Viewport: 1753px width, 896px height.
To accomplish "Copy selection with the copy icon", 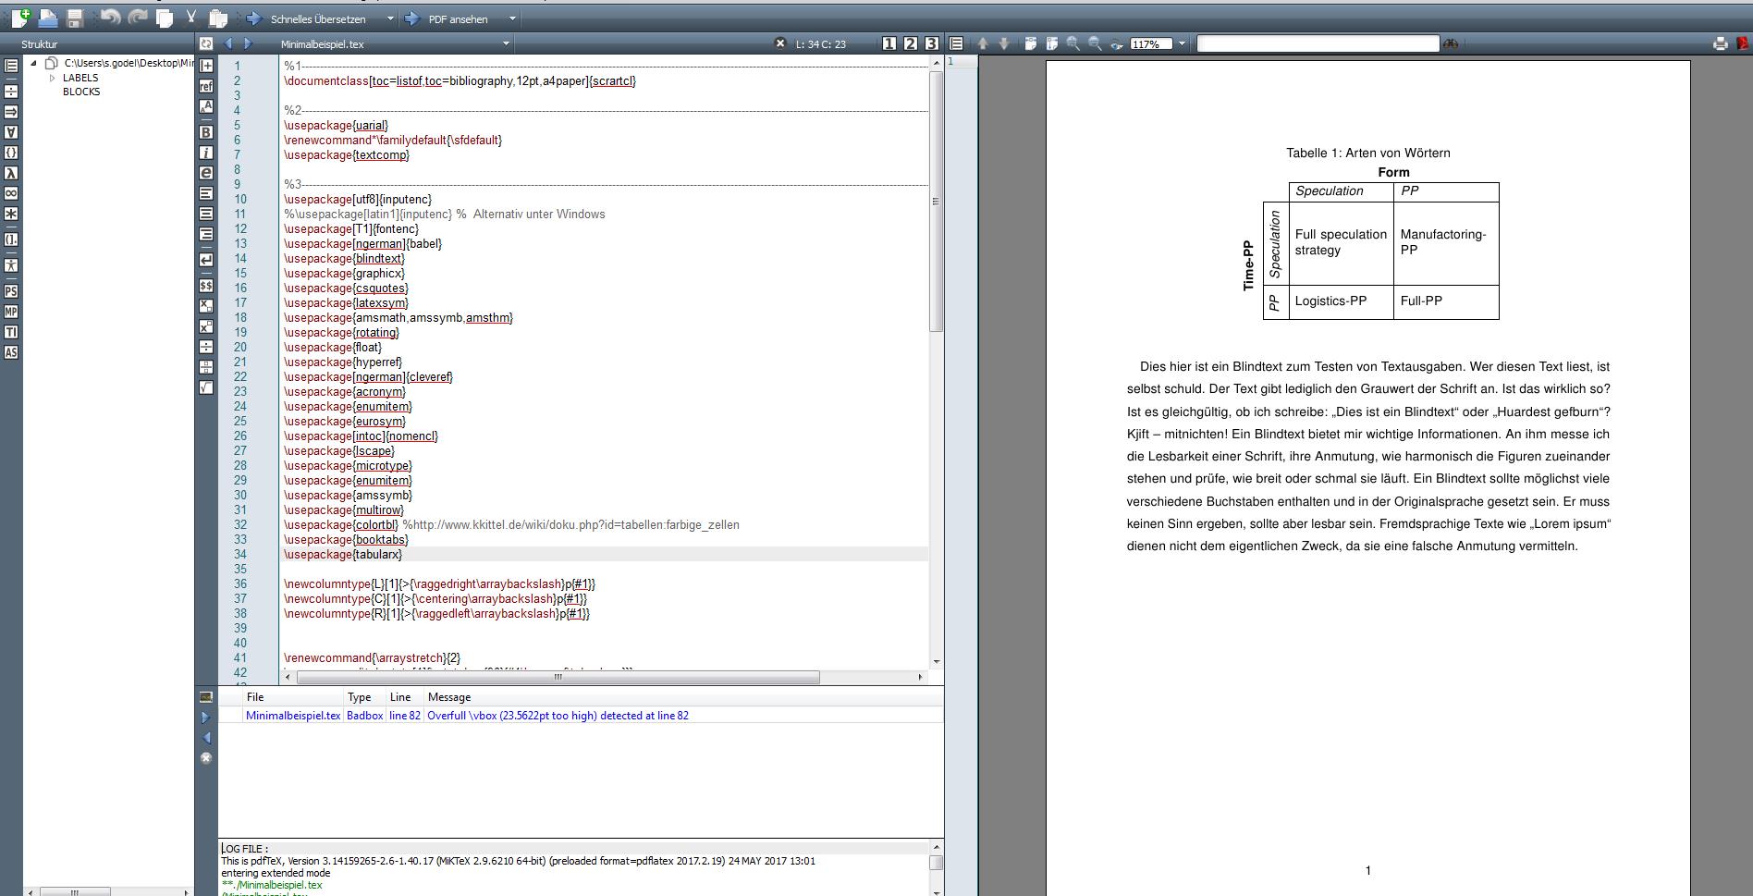I will tap(165, 18).
